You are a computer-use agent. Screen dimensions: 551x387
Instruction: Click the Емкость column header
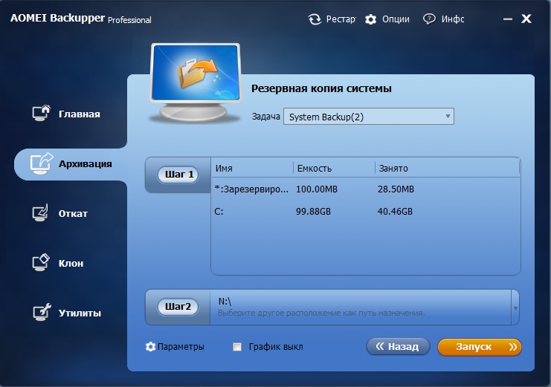[314, 169]
